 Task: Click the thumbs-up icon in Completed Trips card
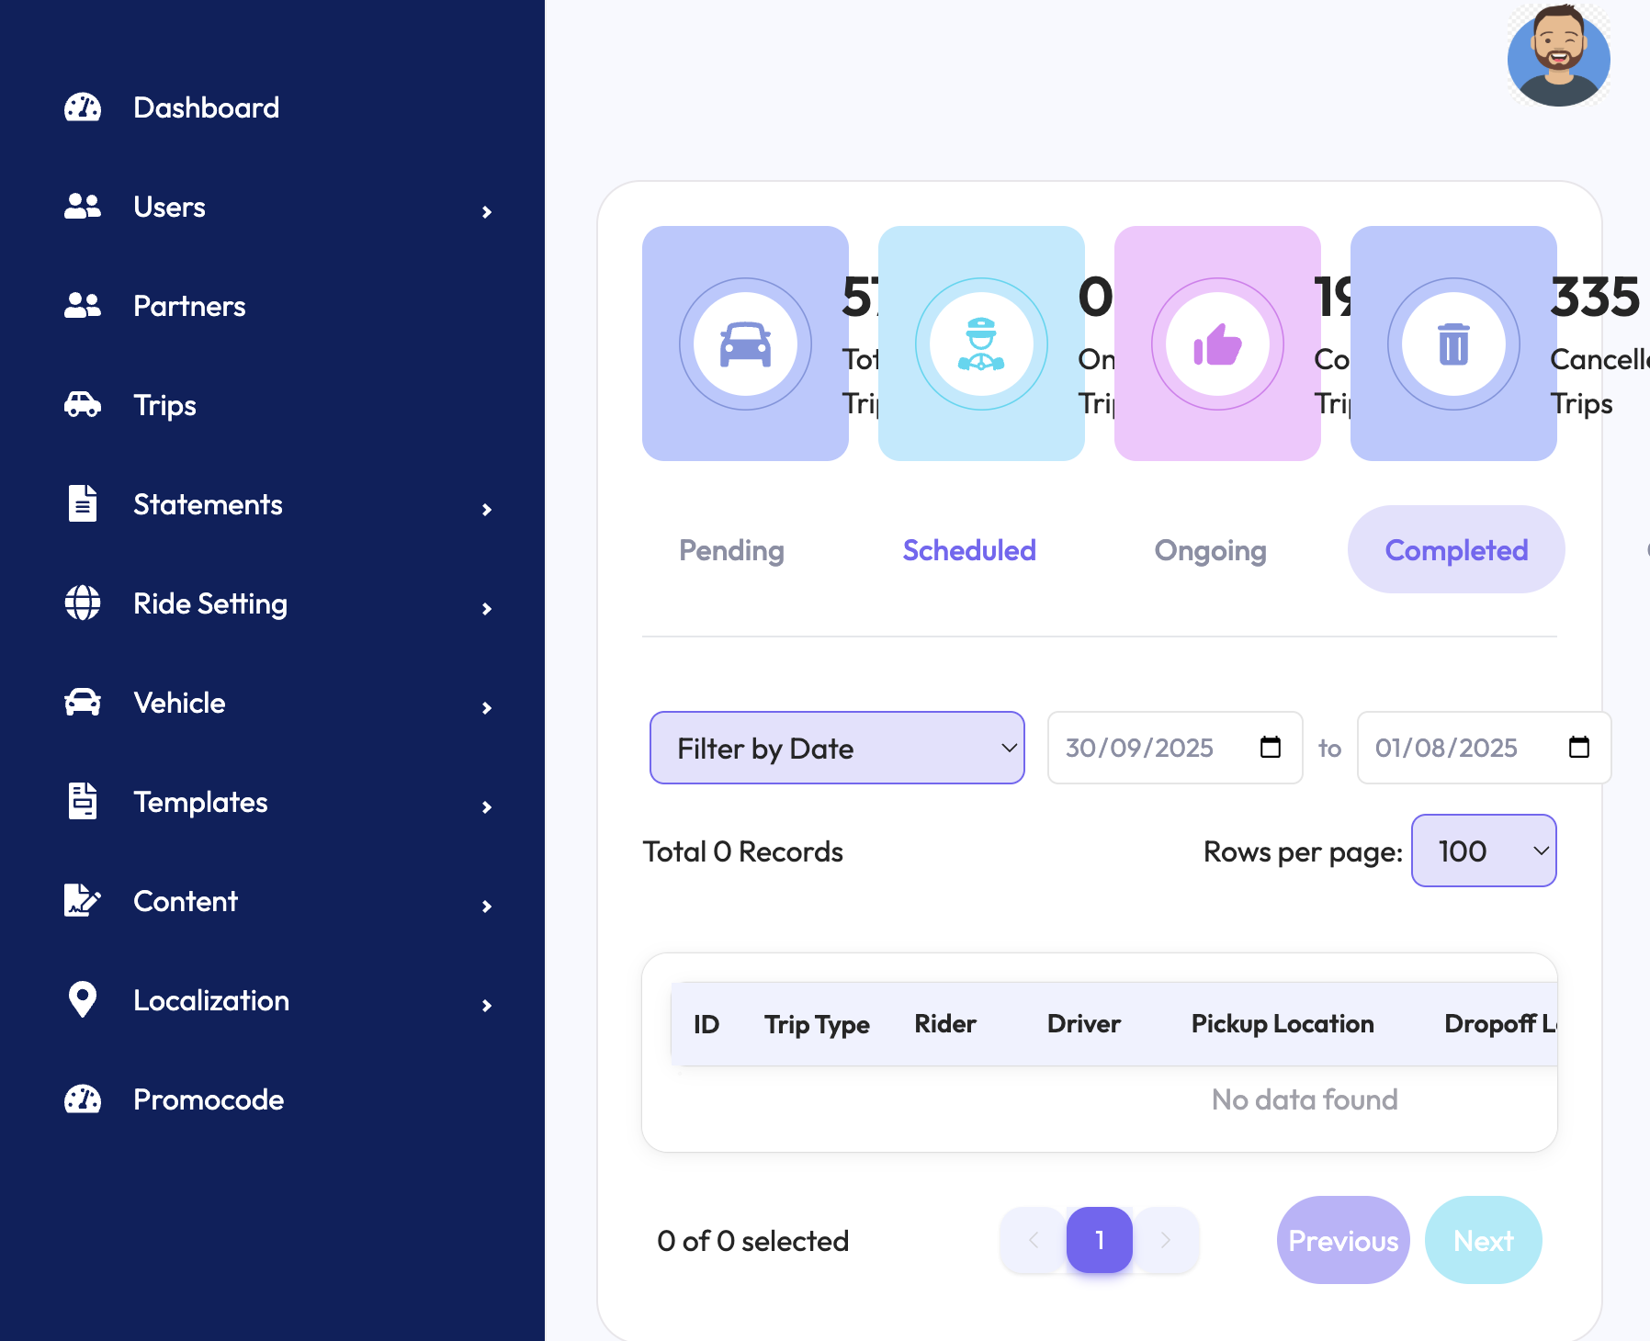tap(1217, 344)
